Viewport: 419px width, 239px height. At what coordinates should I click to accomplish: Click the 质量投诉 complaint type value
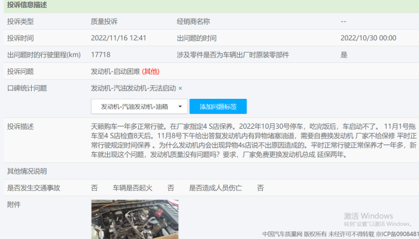coord(104,22)
